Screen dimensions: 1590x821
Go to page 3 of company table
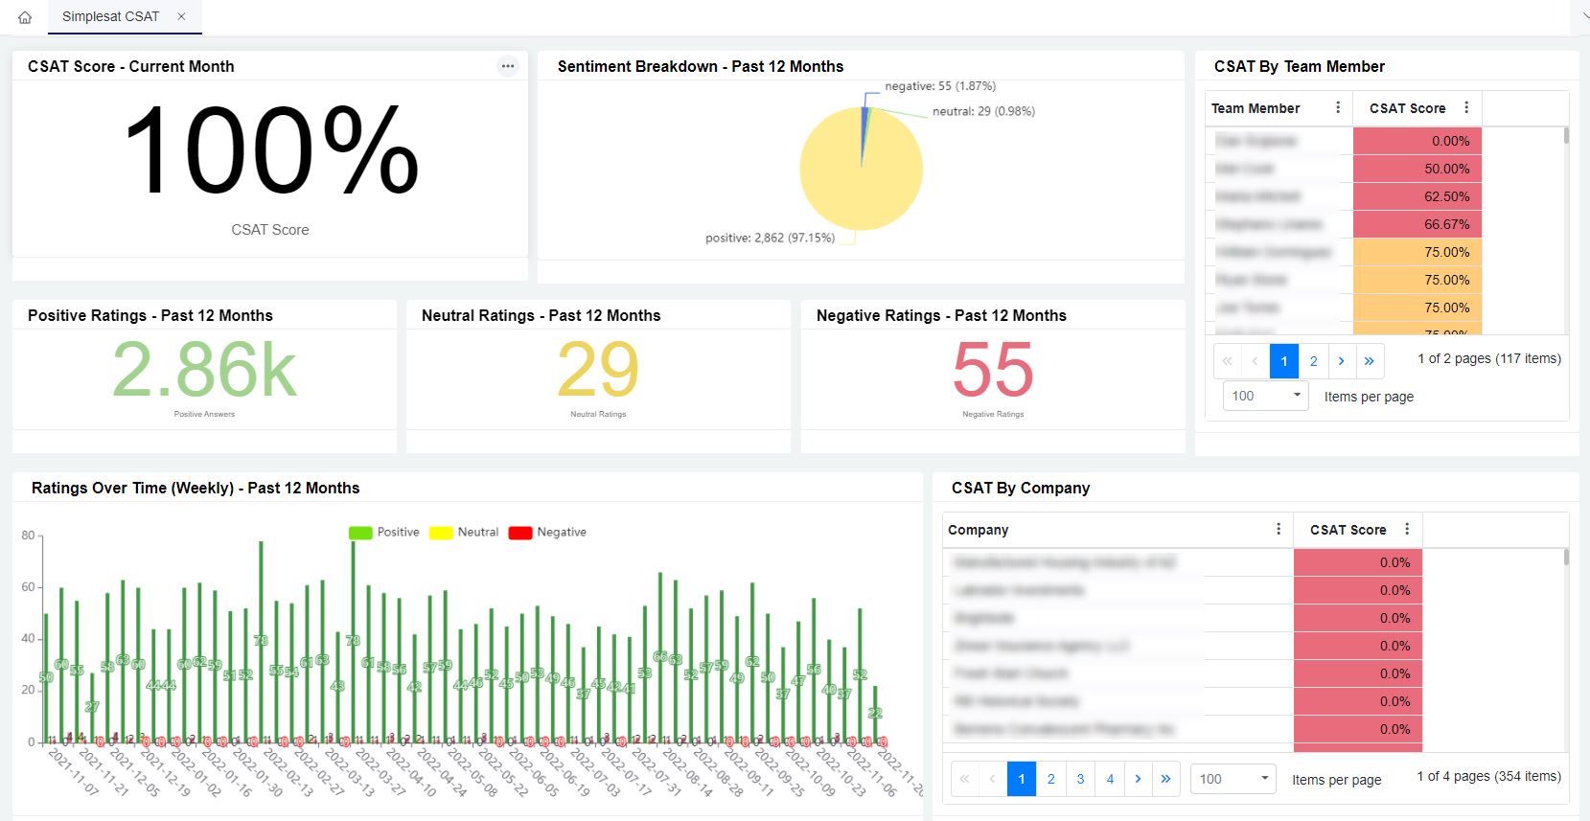[1080, 779]
